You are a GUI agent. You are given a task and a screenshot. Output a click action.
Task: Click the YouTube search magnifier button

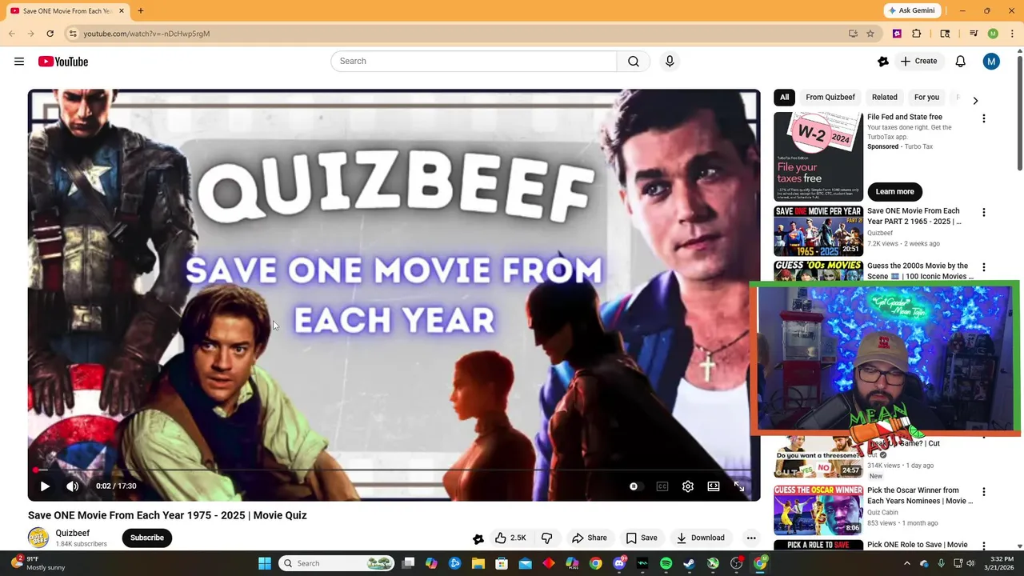tap(634, 62)
